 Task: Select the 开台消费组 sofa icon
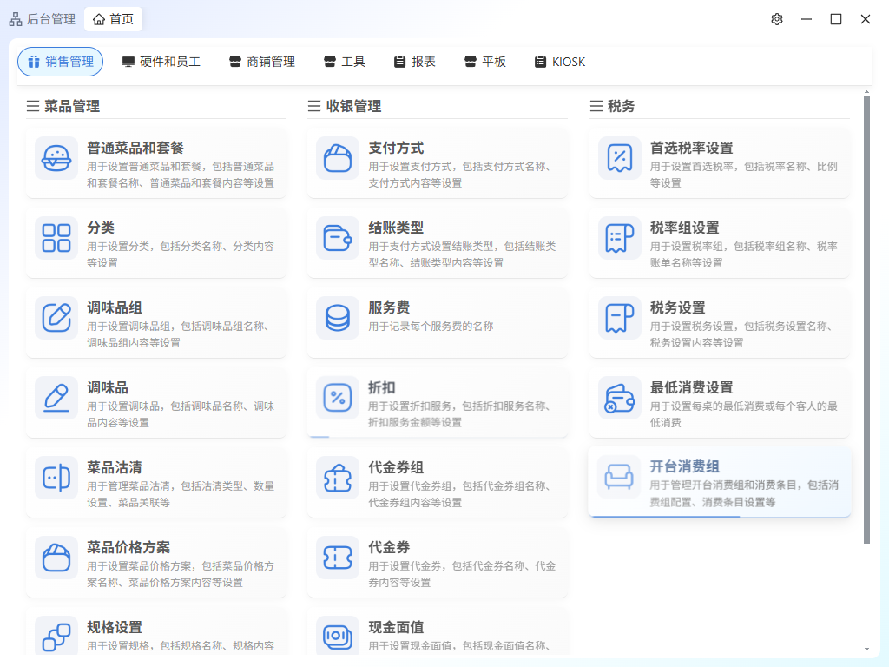pyautogui.click(x=619, y=478)
